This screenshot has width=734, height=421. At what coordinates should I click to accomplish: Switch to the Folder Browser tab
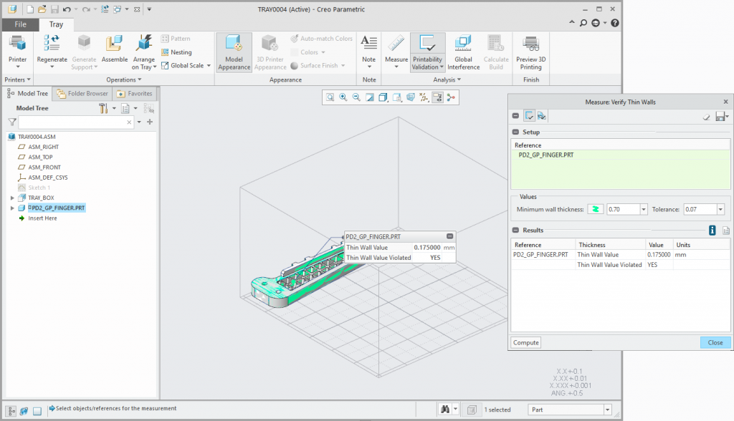[x=82, y=94]
